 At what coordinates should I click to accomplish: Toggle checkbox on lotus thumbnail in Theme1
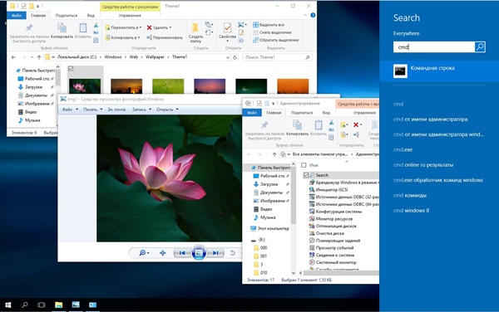coord(71,68)
